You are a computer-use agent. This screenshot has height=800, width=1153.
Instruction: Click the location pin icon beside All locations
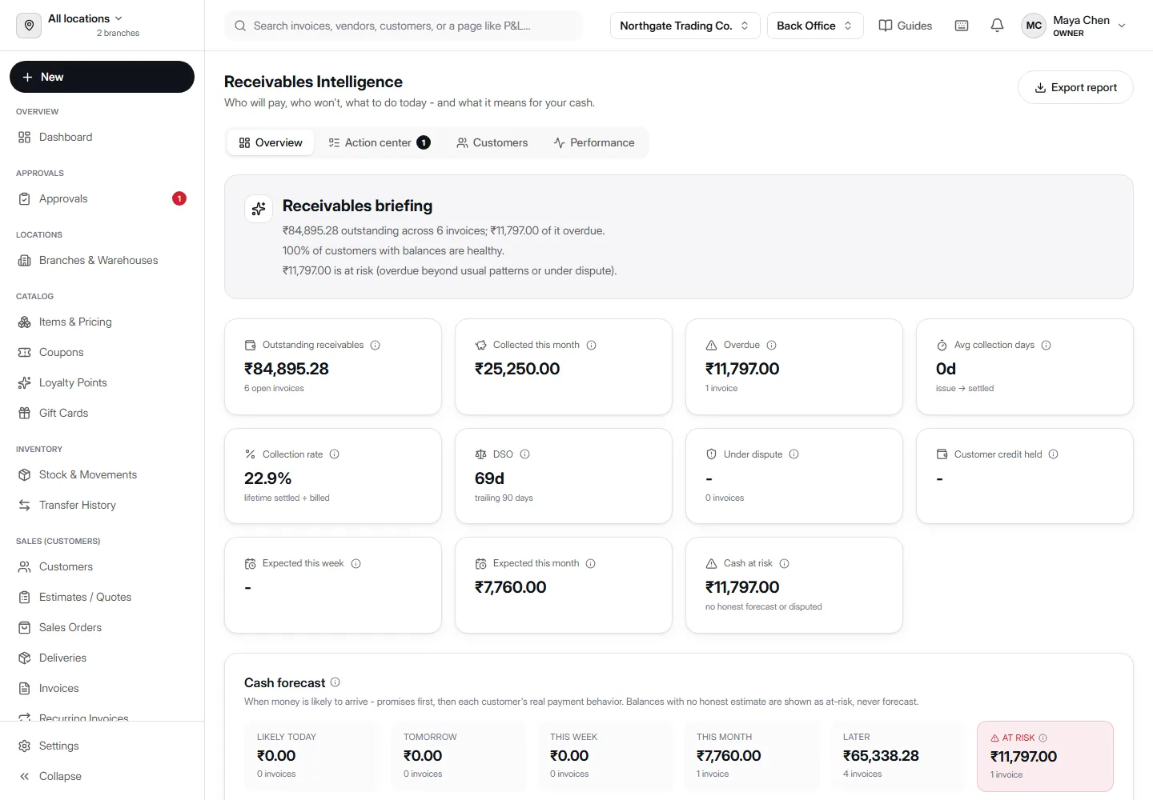pos(29,26)
